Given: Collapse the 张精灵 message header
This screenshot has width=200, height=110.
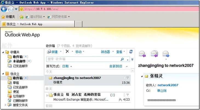Looking at the screenshot, I should pyautogui.click(x=142, y=76).
